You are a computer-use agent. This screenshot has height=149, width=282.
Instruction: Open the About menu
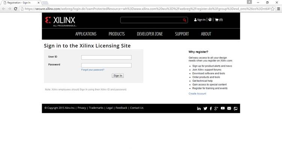[206, 34]
